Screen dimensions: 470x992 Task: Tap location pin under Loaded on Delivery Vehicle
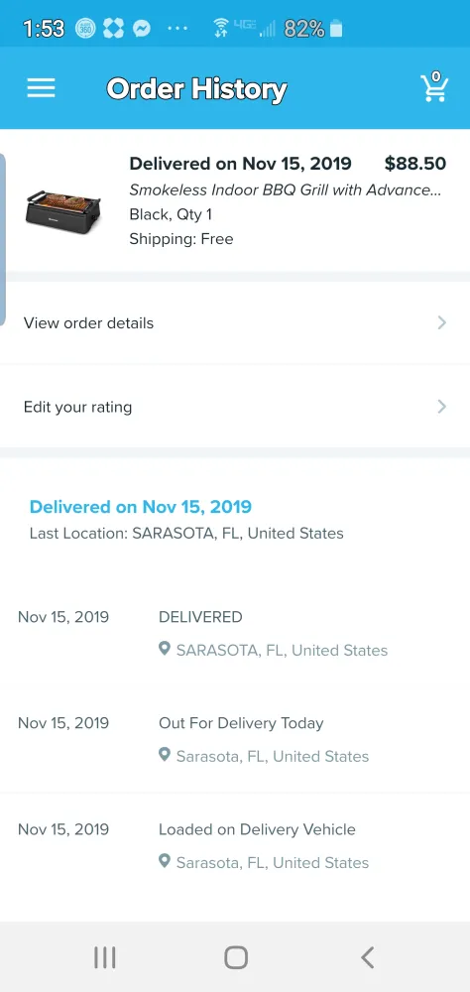165,862
